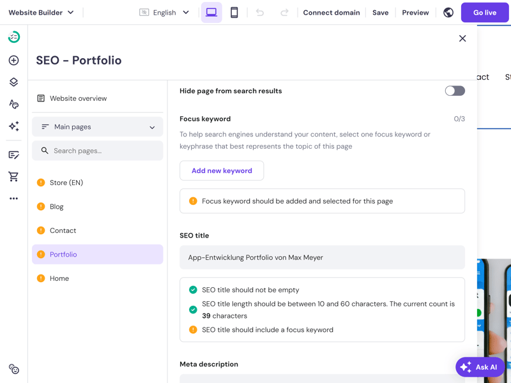Open Website overview in SEO panel

pos(98,98)
